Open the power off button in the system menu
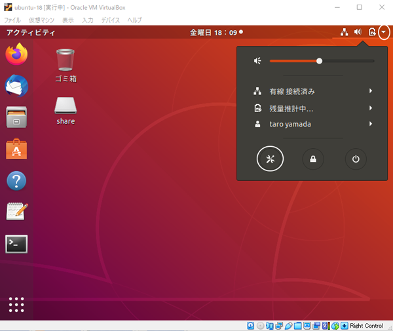393x331 pixels. coord(356,159)
